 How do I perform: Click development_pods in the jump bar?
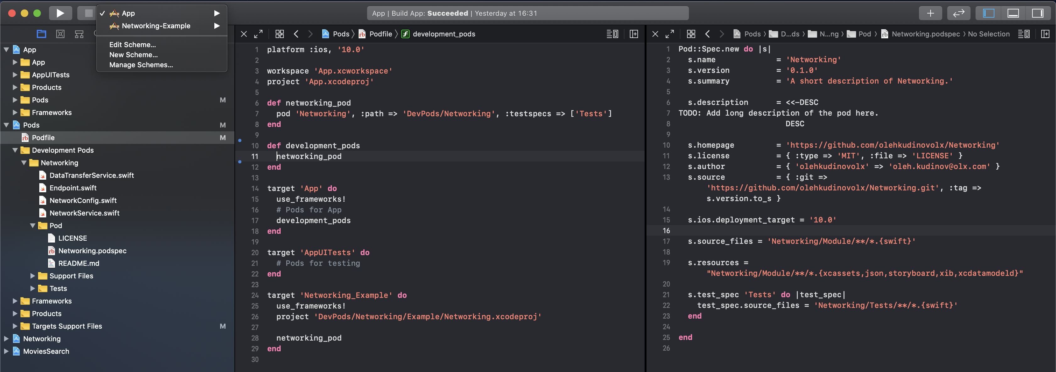[443, 34]
